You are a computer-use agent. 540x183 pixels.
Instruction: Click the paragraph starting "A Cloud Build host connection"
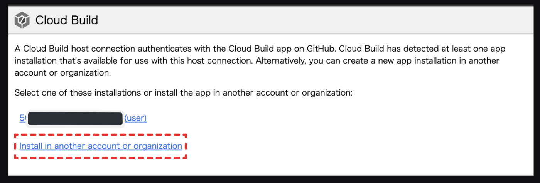260,61
